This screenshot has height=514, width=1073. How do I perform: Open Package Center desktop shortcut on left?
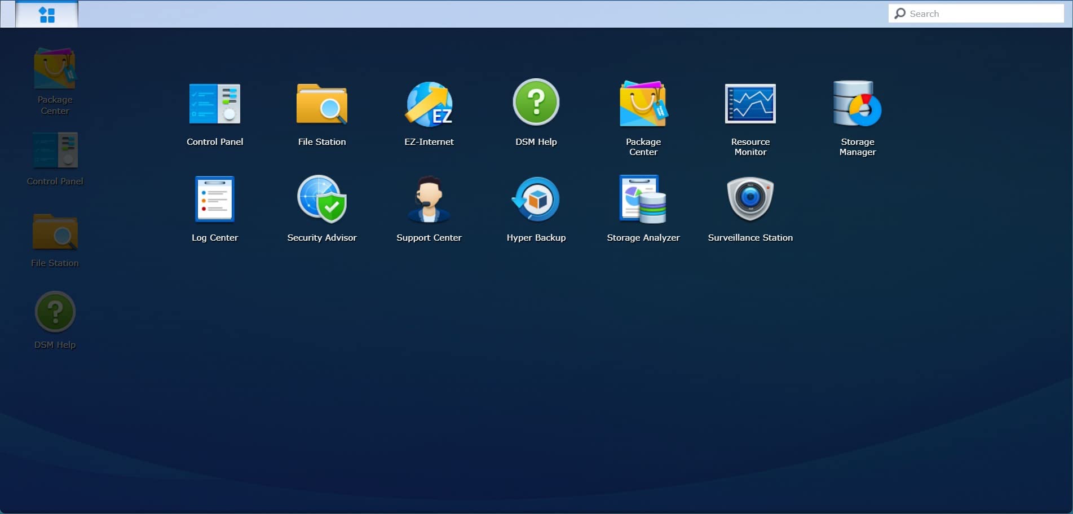coord(55,69)
